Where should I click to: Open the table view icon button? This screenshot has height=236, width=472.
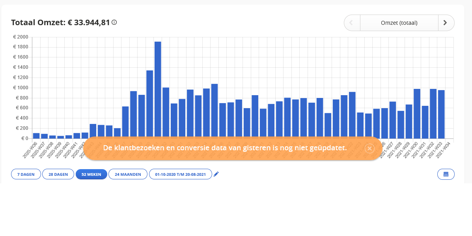tap(446, 174)
